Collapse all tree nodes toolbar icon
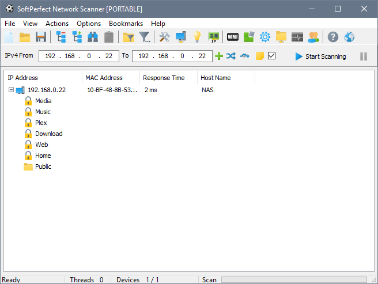The height and width of the screenshot is (284, 378). pos(61,37)
